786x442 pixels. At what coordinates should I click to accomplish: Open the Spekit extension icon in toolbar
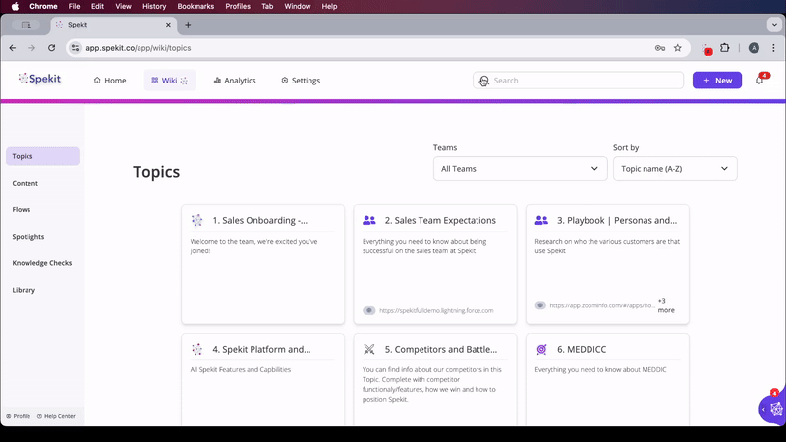pos(706,48)
